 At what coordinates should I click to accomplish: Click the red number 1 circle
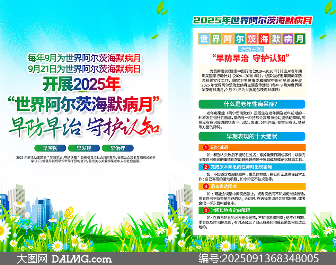point(206,147)
